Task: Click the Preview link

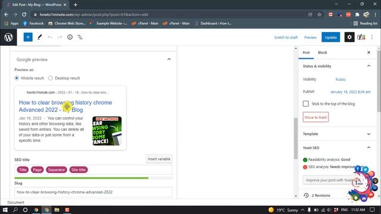Action: (x=310, y=37)
